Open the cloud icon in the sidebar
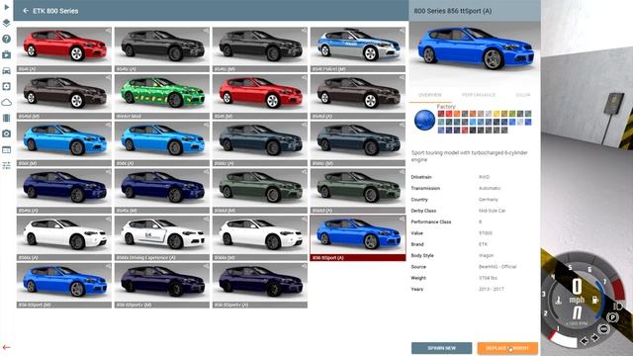 (x=7, y=102)
